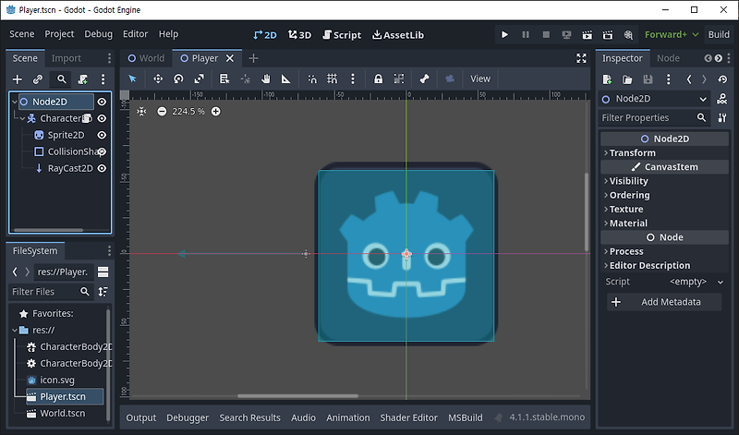This screenshot has height=435, width=739.
Task: Hide CollisionShape2D with its eye icon
Action: coord(102,151)
